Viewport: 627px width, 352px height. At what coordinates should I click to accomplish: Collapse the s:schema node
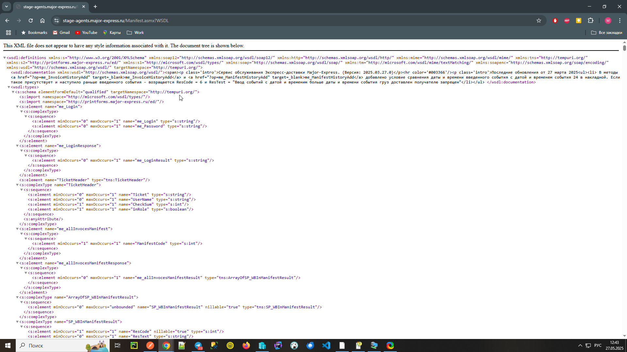click(13, 92)
